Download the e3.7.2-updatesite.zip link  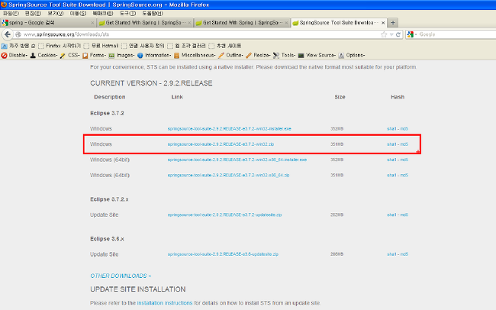pos(224,215)
